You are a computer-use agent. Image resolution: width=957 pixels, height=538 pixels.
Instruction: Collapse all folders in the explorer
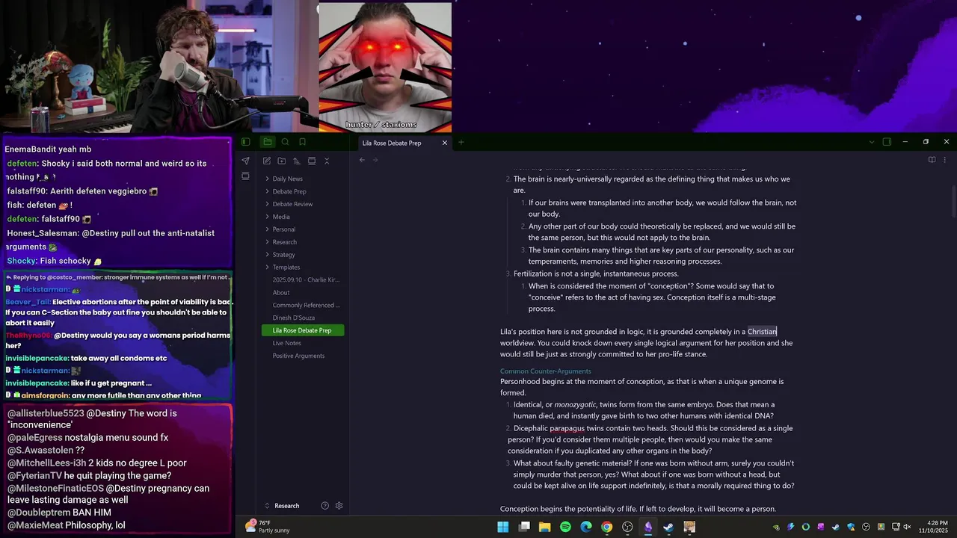[326, 161]
